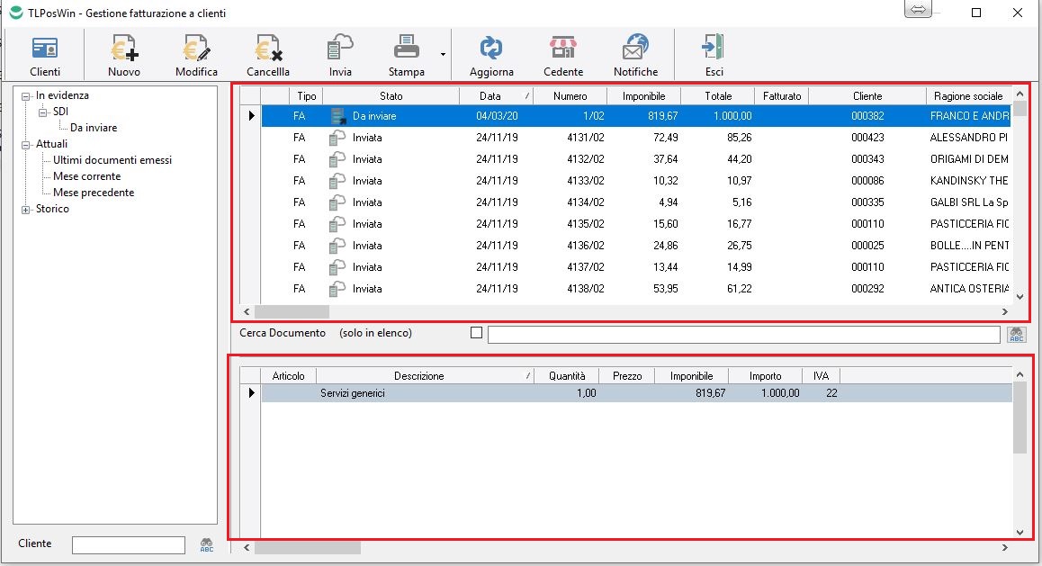Sort by the Totale column header
1042x566 pixels.
pyautogui.click(x=718, y=96)
